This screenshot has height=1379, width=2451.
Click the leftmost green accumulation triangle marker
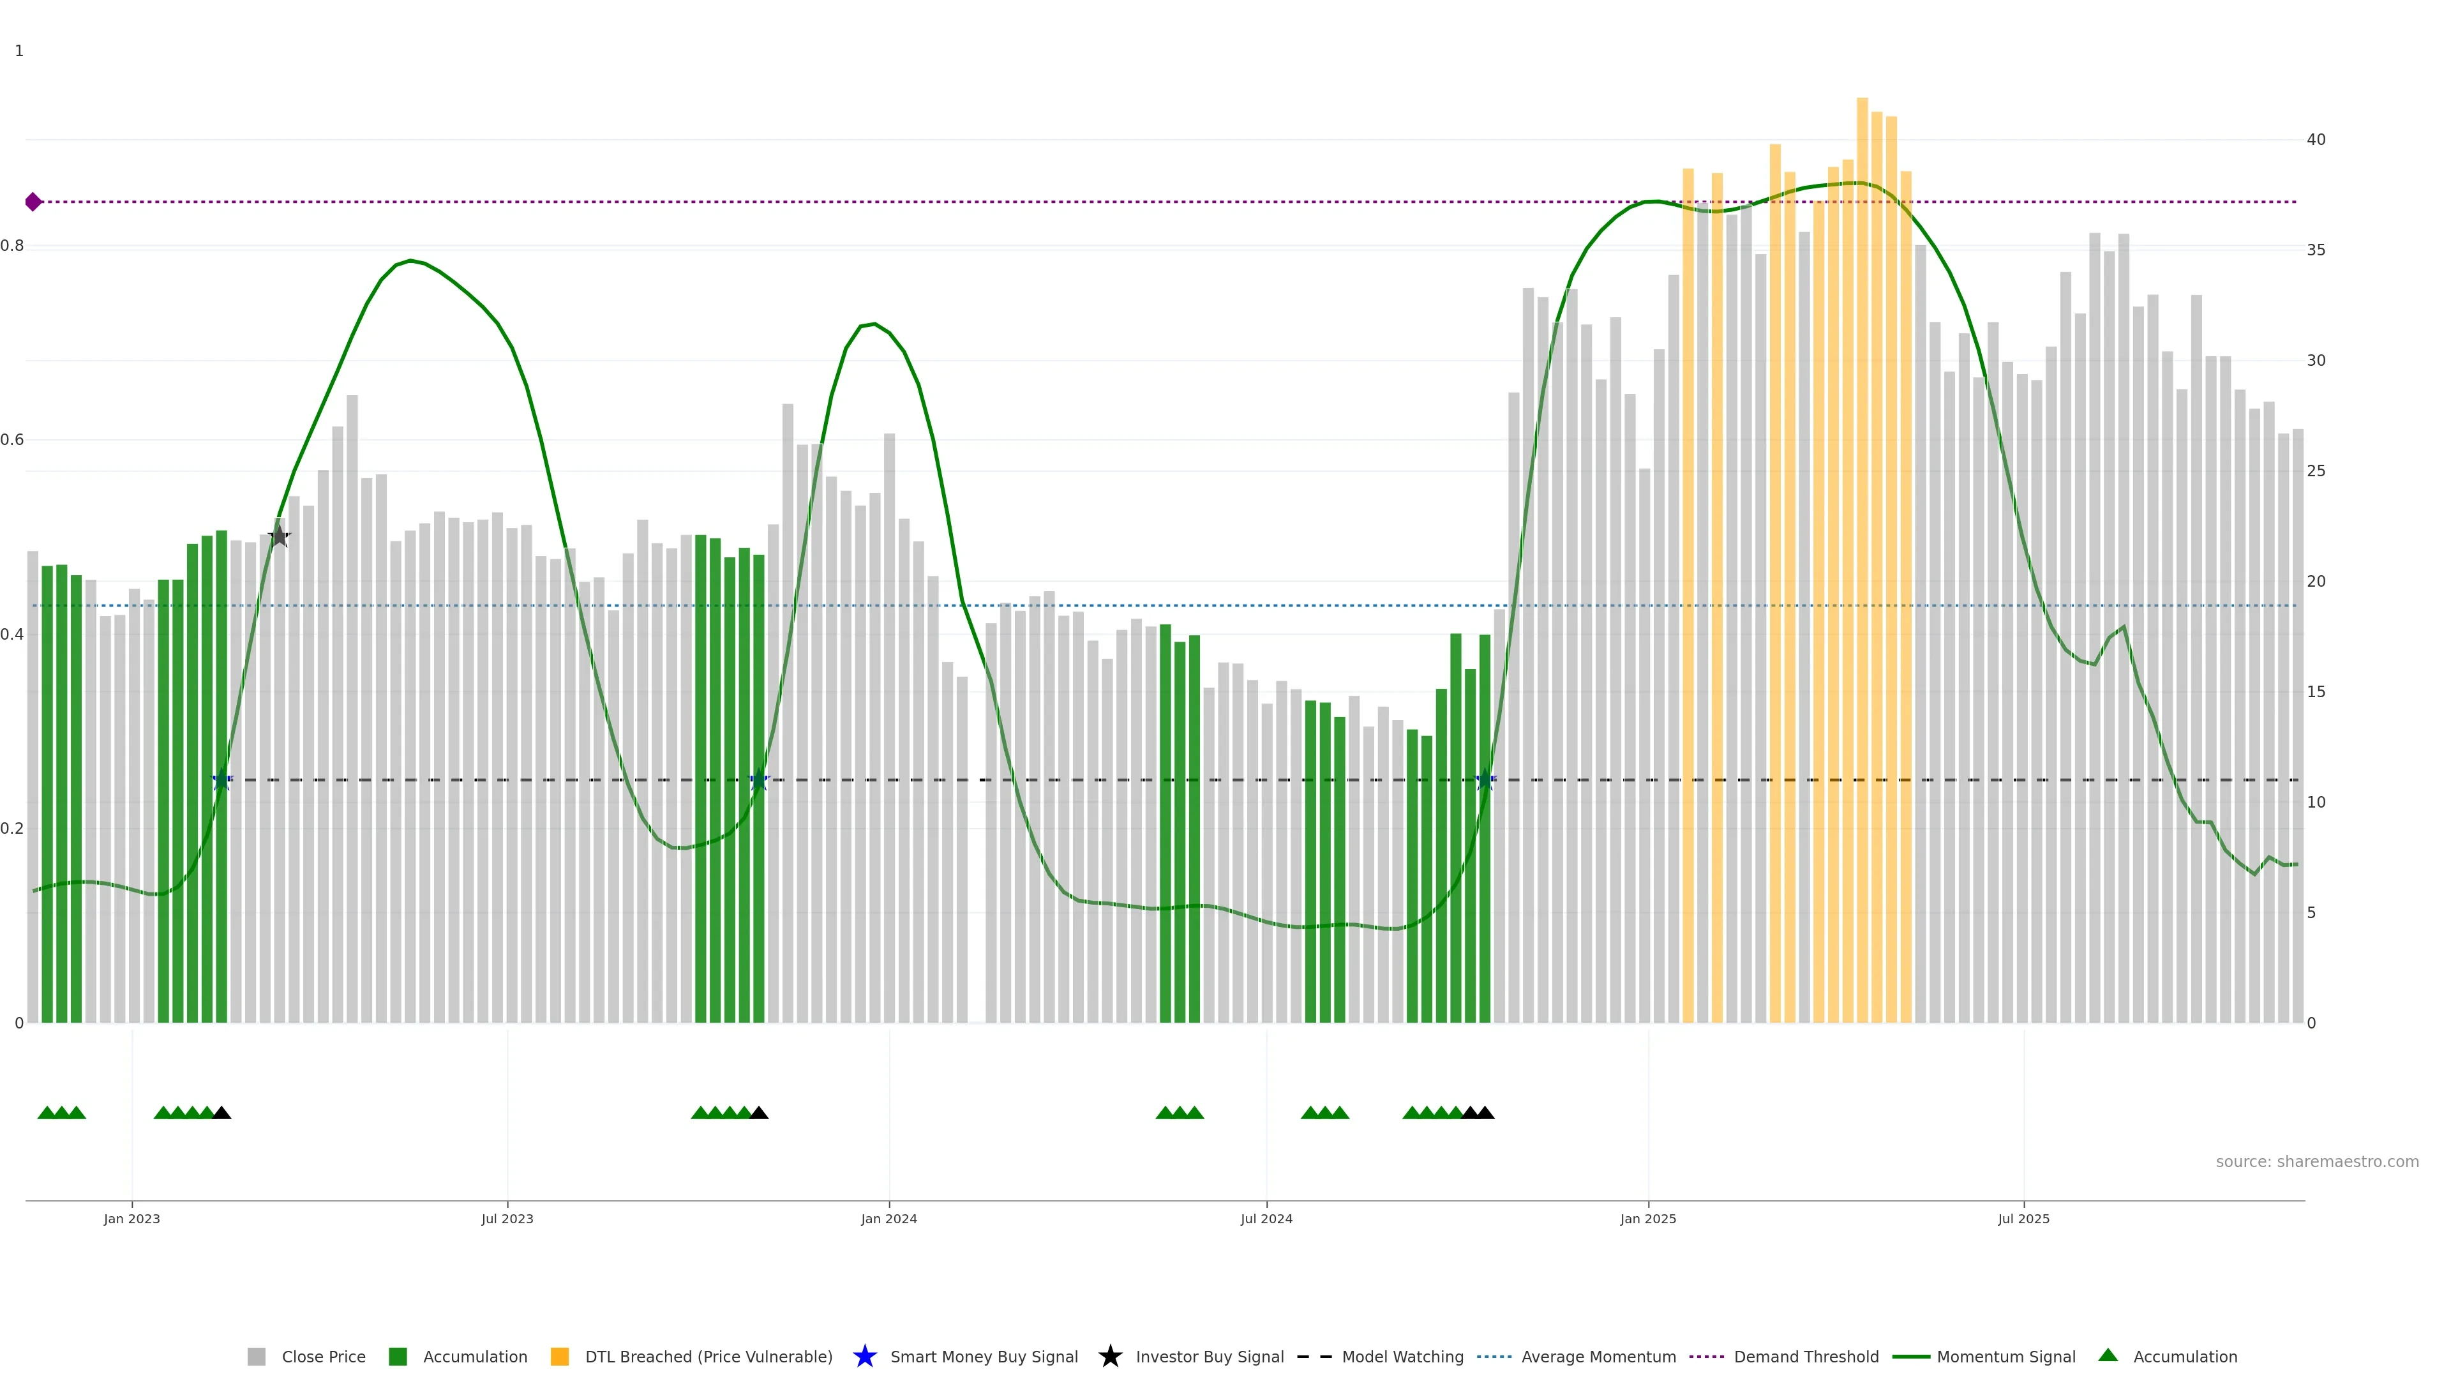point(47,1113)
